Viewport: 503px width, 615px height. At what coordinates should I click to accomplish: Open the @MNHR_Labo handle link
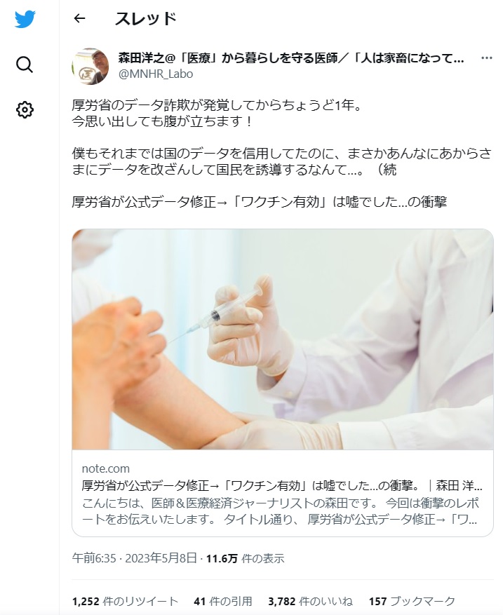pos(156,74)
